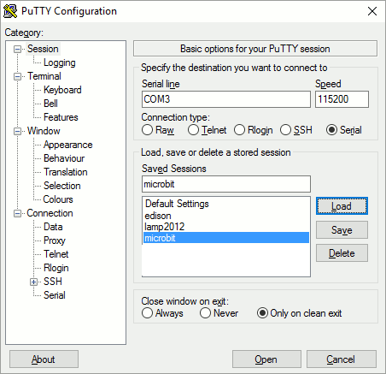Open the Bell category
Image resolution: width=386 pixels, height=374 pixels.
click(50, 104)
